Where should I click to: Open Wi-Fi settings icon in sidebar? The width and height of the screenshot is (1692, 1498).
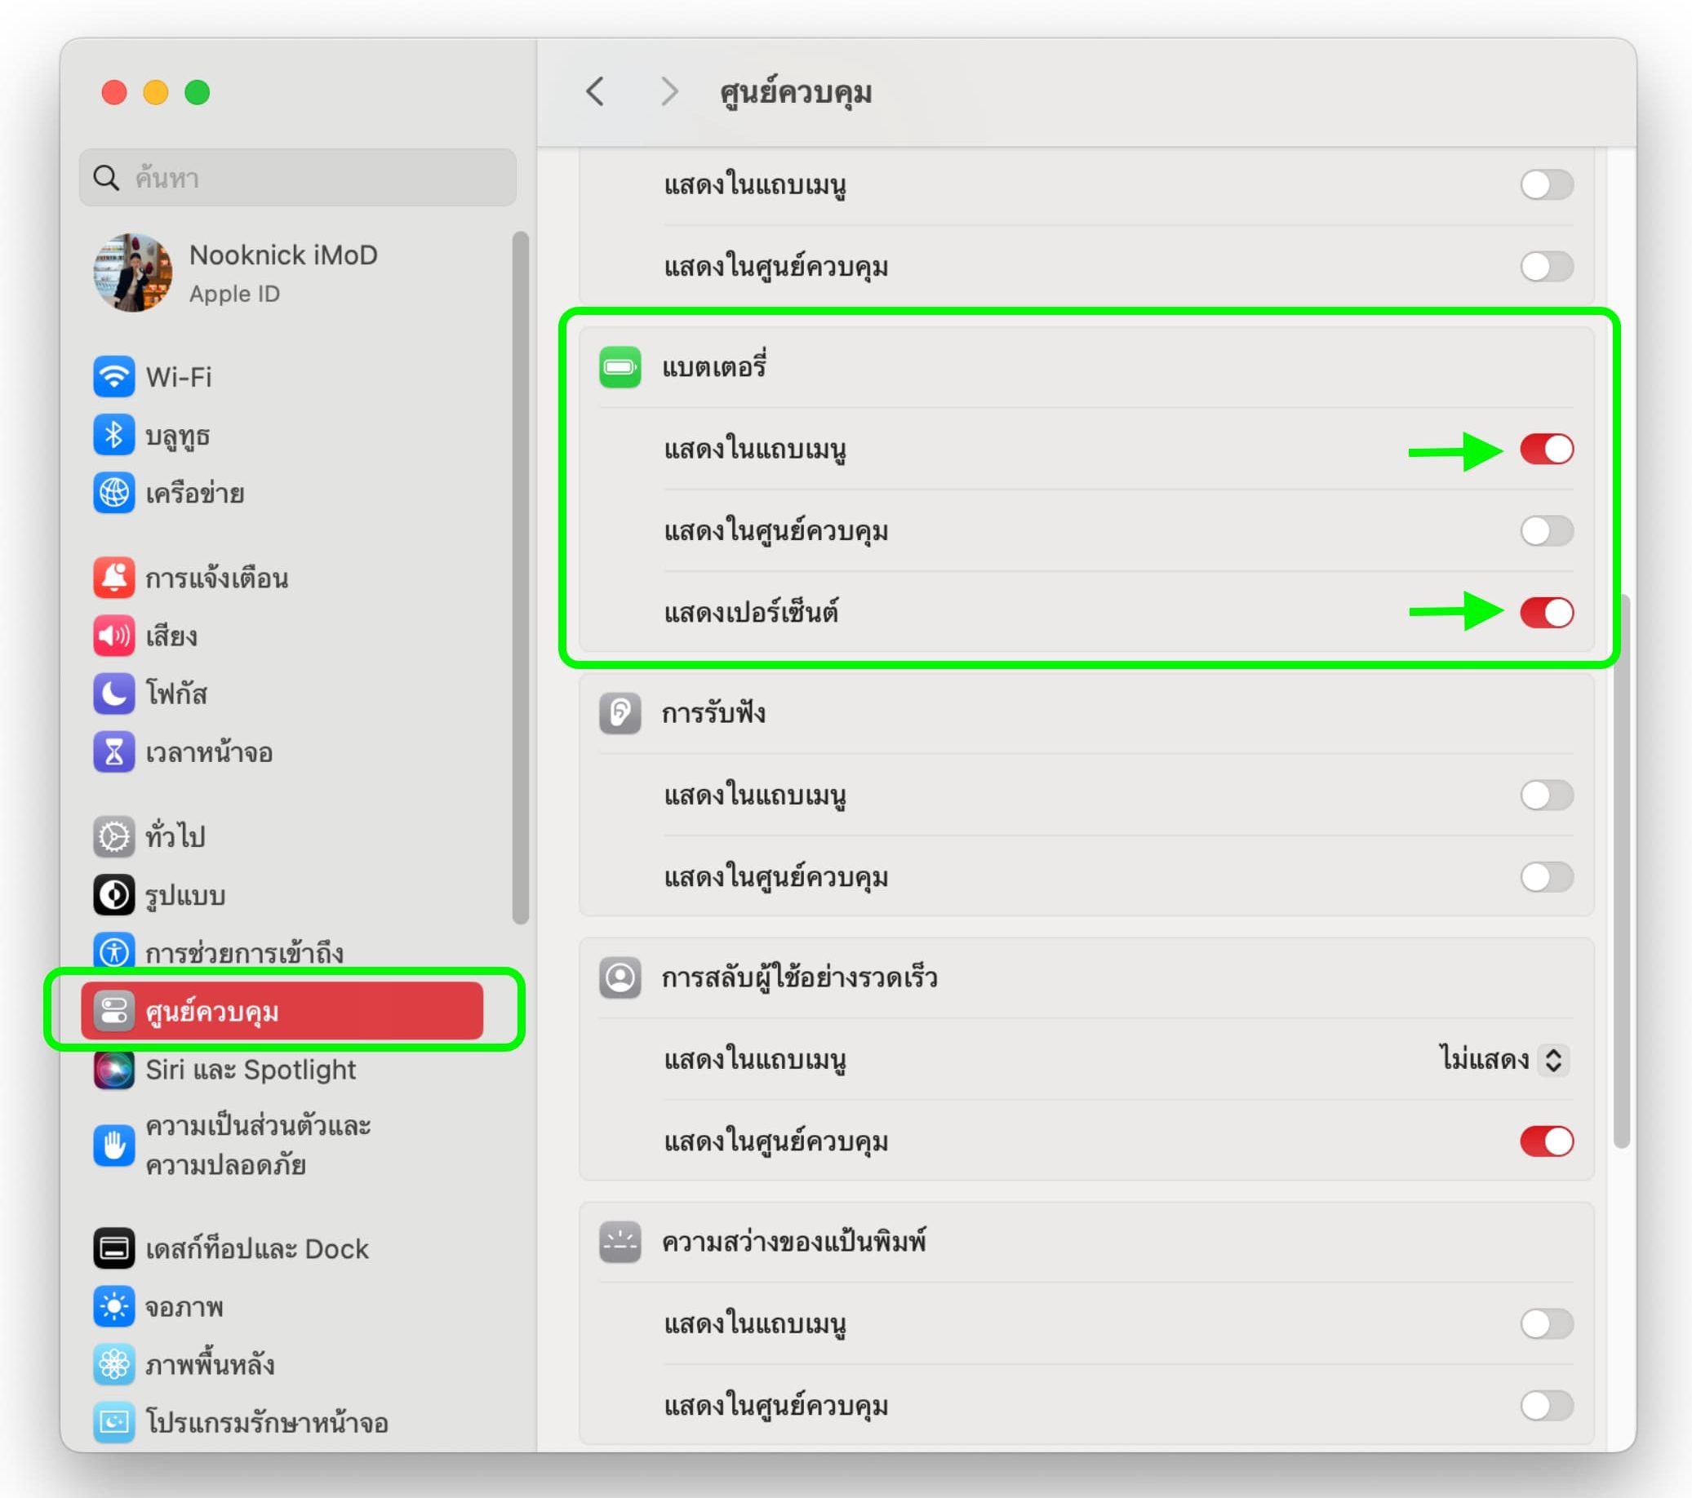coord(113,378)
